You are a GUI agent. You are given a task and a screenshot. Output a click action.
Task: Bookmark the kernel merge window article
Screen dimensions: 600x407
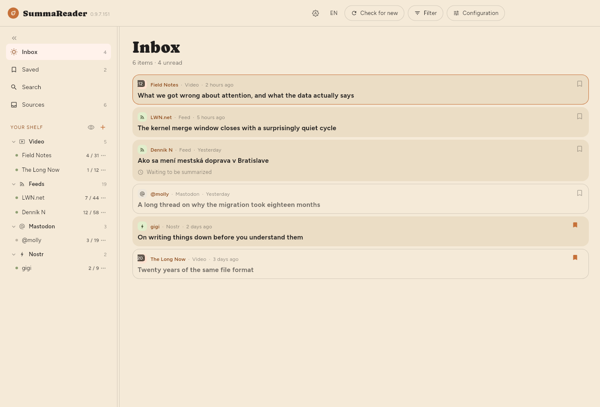579,117
